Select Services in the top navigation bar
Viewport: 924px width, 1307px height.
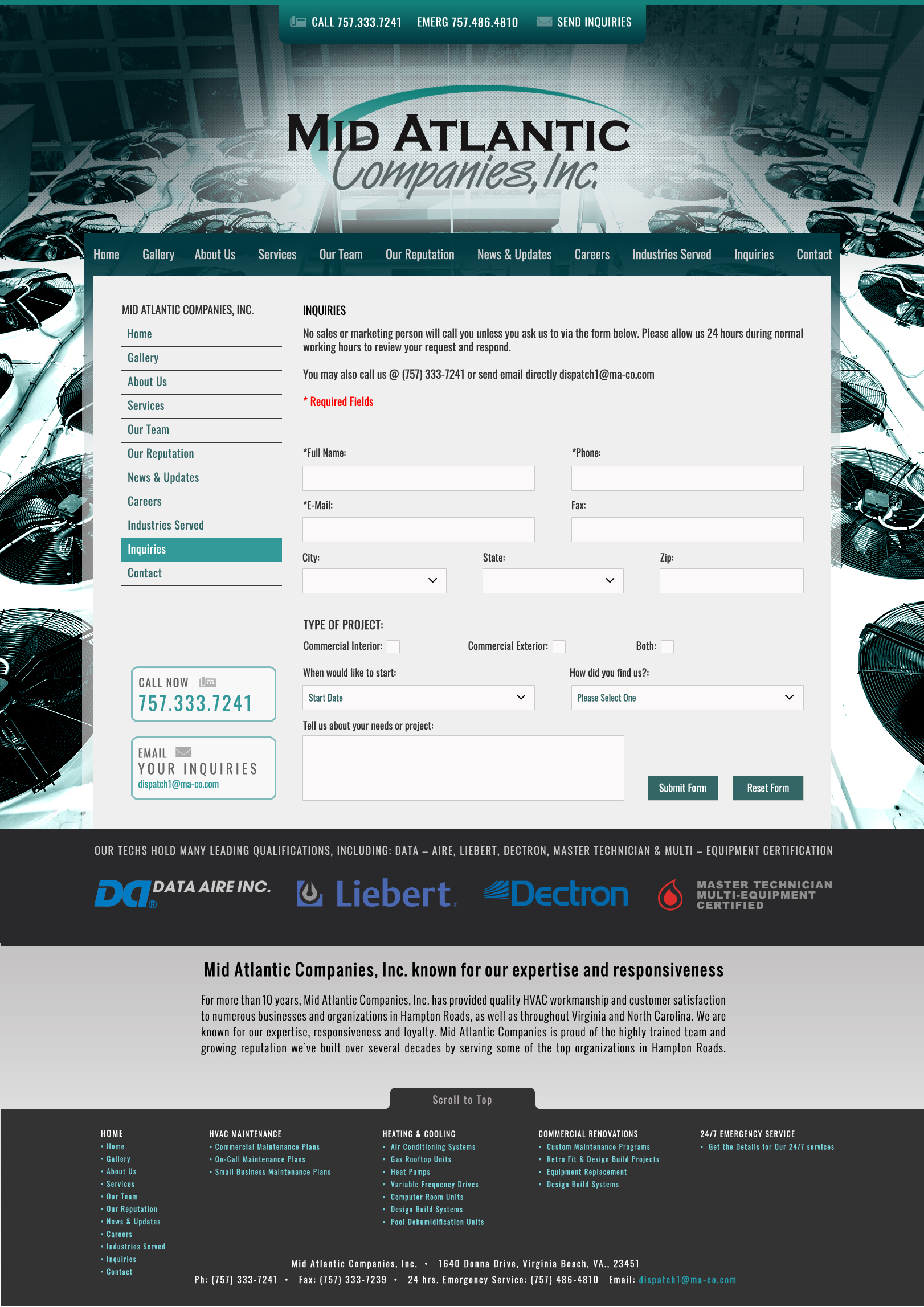click(x=277, y=255)
